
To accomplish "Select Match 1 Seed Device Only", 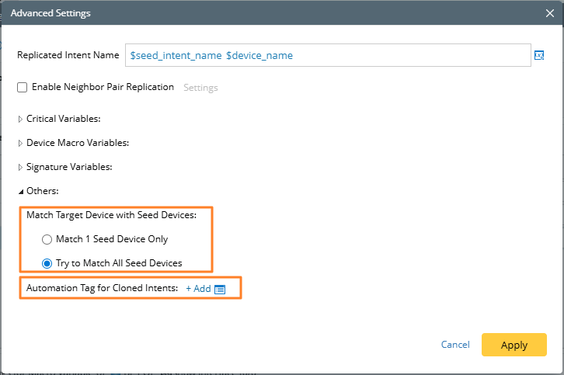I will pyautogui.click(x=47, y=239).
